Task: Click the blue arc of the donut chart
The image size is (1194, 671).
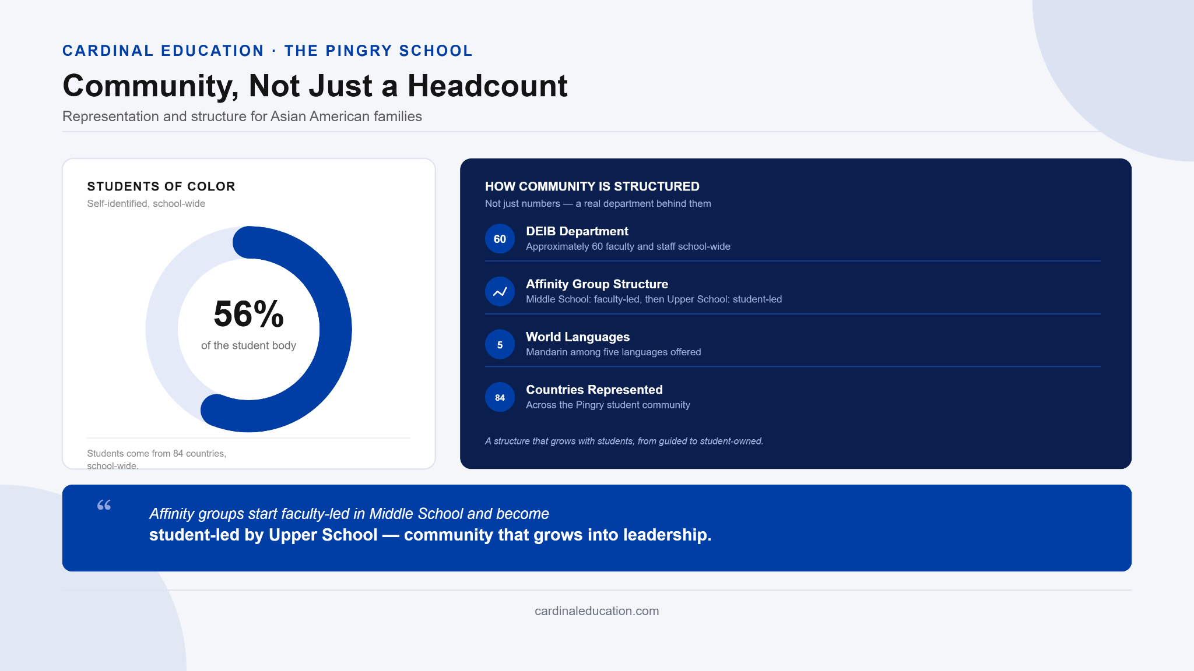Action: point(335,329)
